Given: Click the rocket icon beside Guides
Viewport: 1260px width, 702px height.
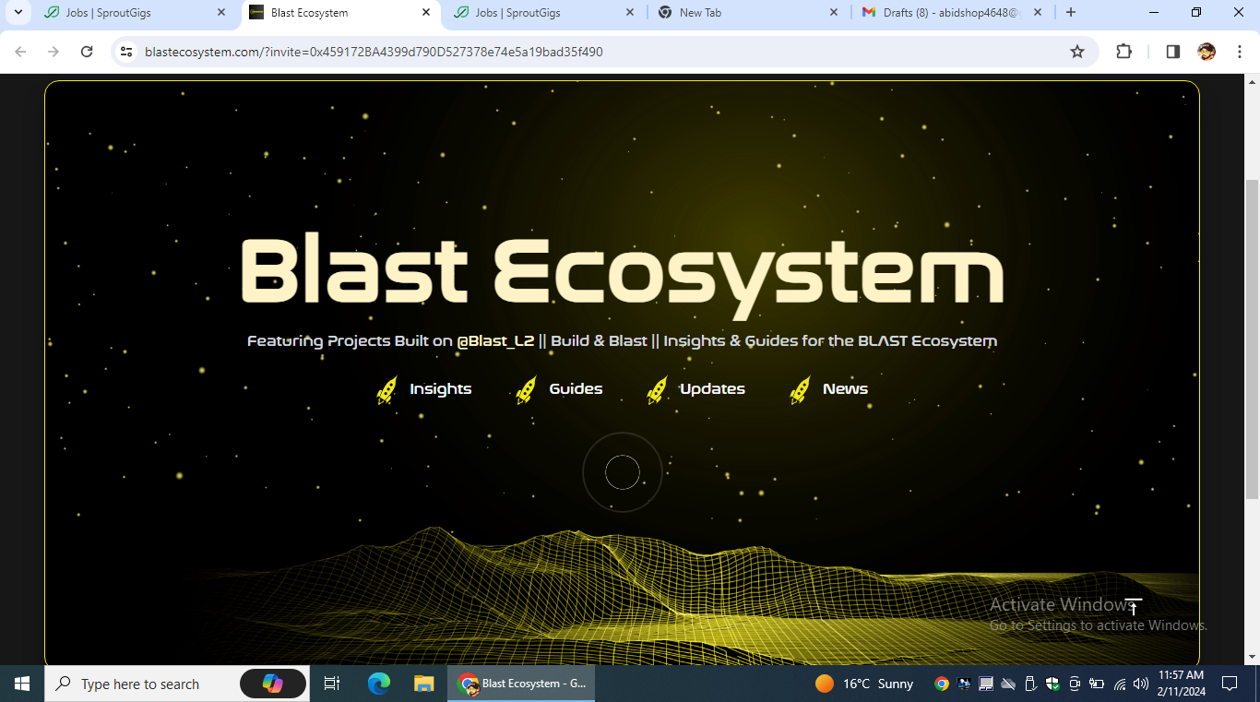Looking at the screenshot, I should [527, 390].
